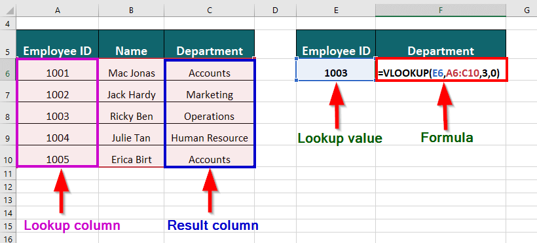Select row 15 header

[8, 225]
